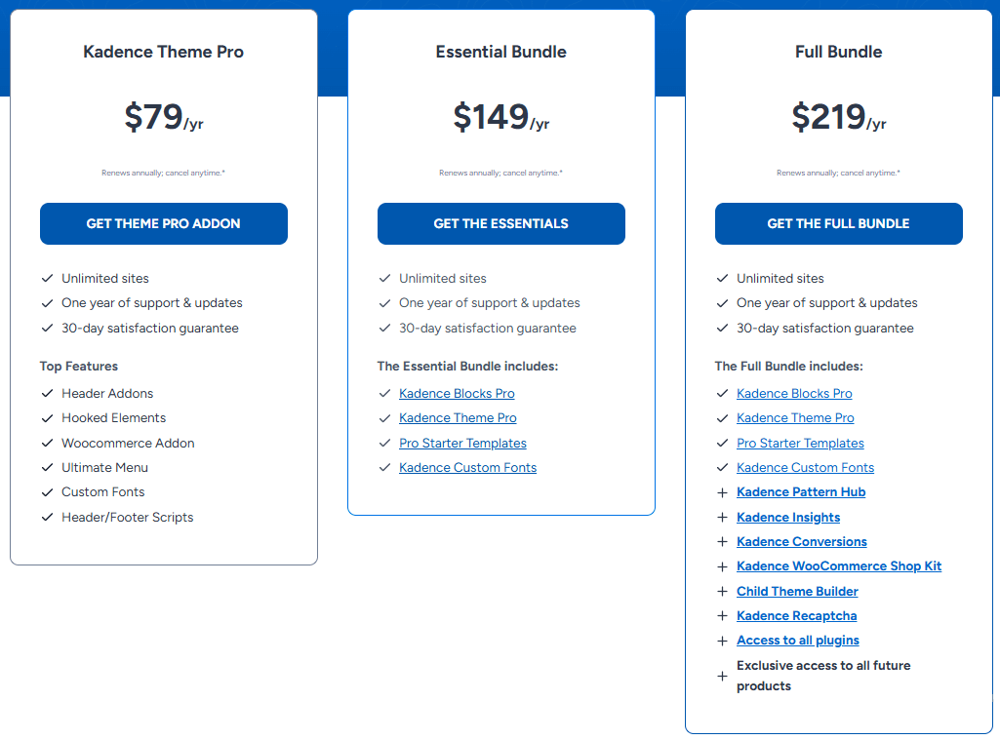Follow Pro Starter Templates link in Essential Bundle

462,444
